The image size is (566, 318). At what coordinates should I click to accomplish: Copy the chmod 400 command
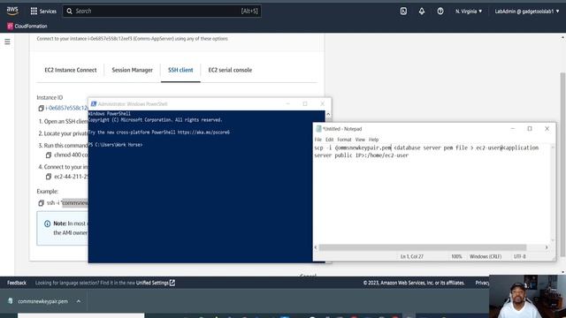(49, 155)
